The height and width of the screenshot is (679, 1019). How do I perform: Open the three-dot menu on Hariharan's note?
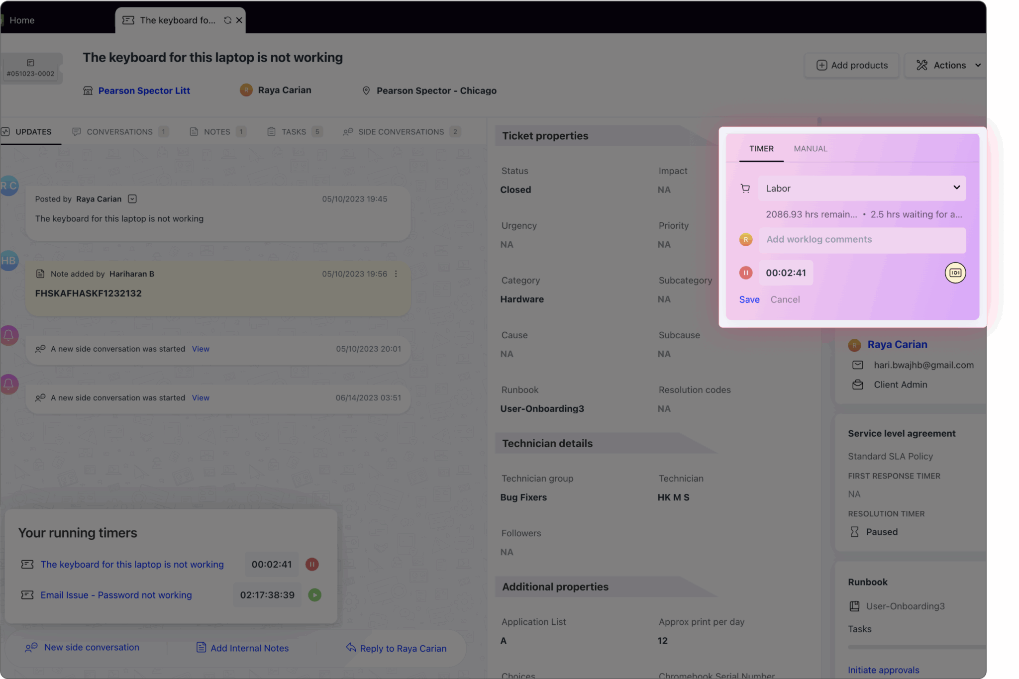(x=396, y=274)
